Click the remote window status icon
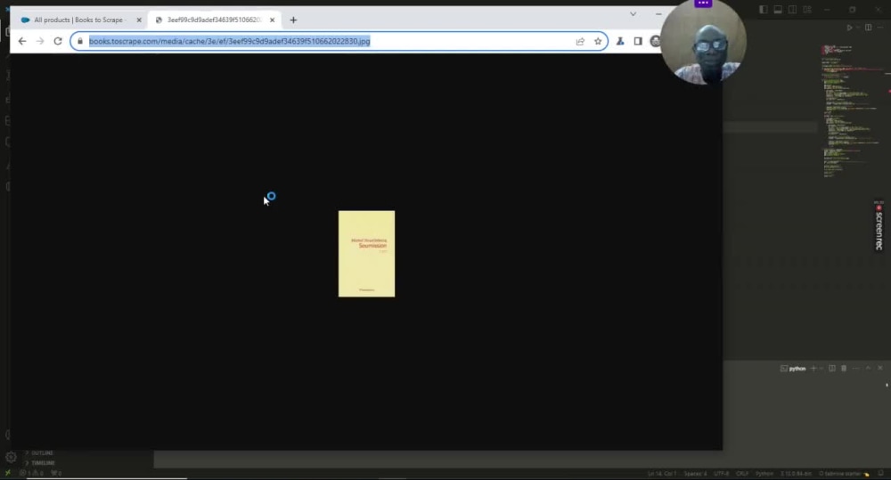Viewport: 891px width, 480px height. click(x=7, y=473)
